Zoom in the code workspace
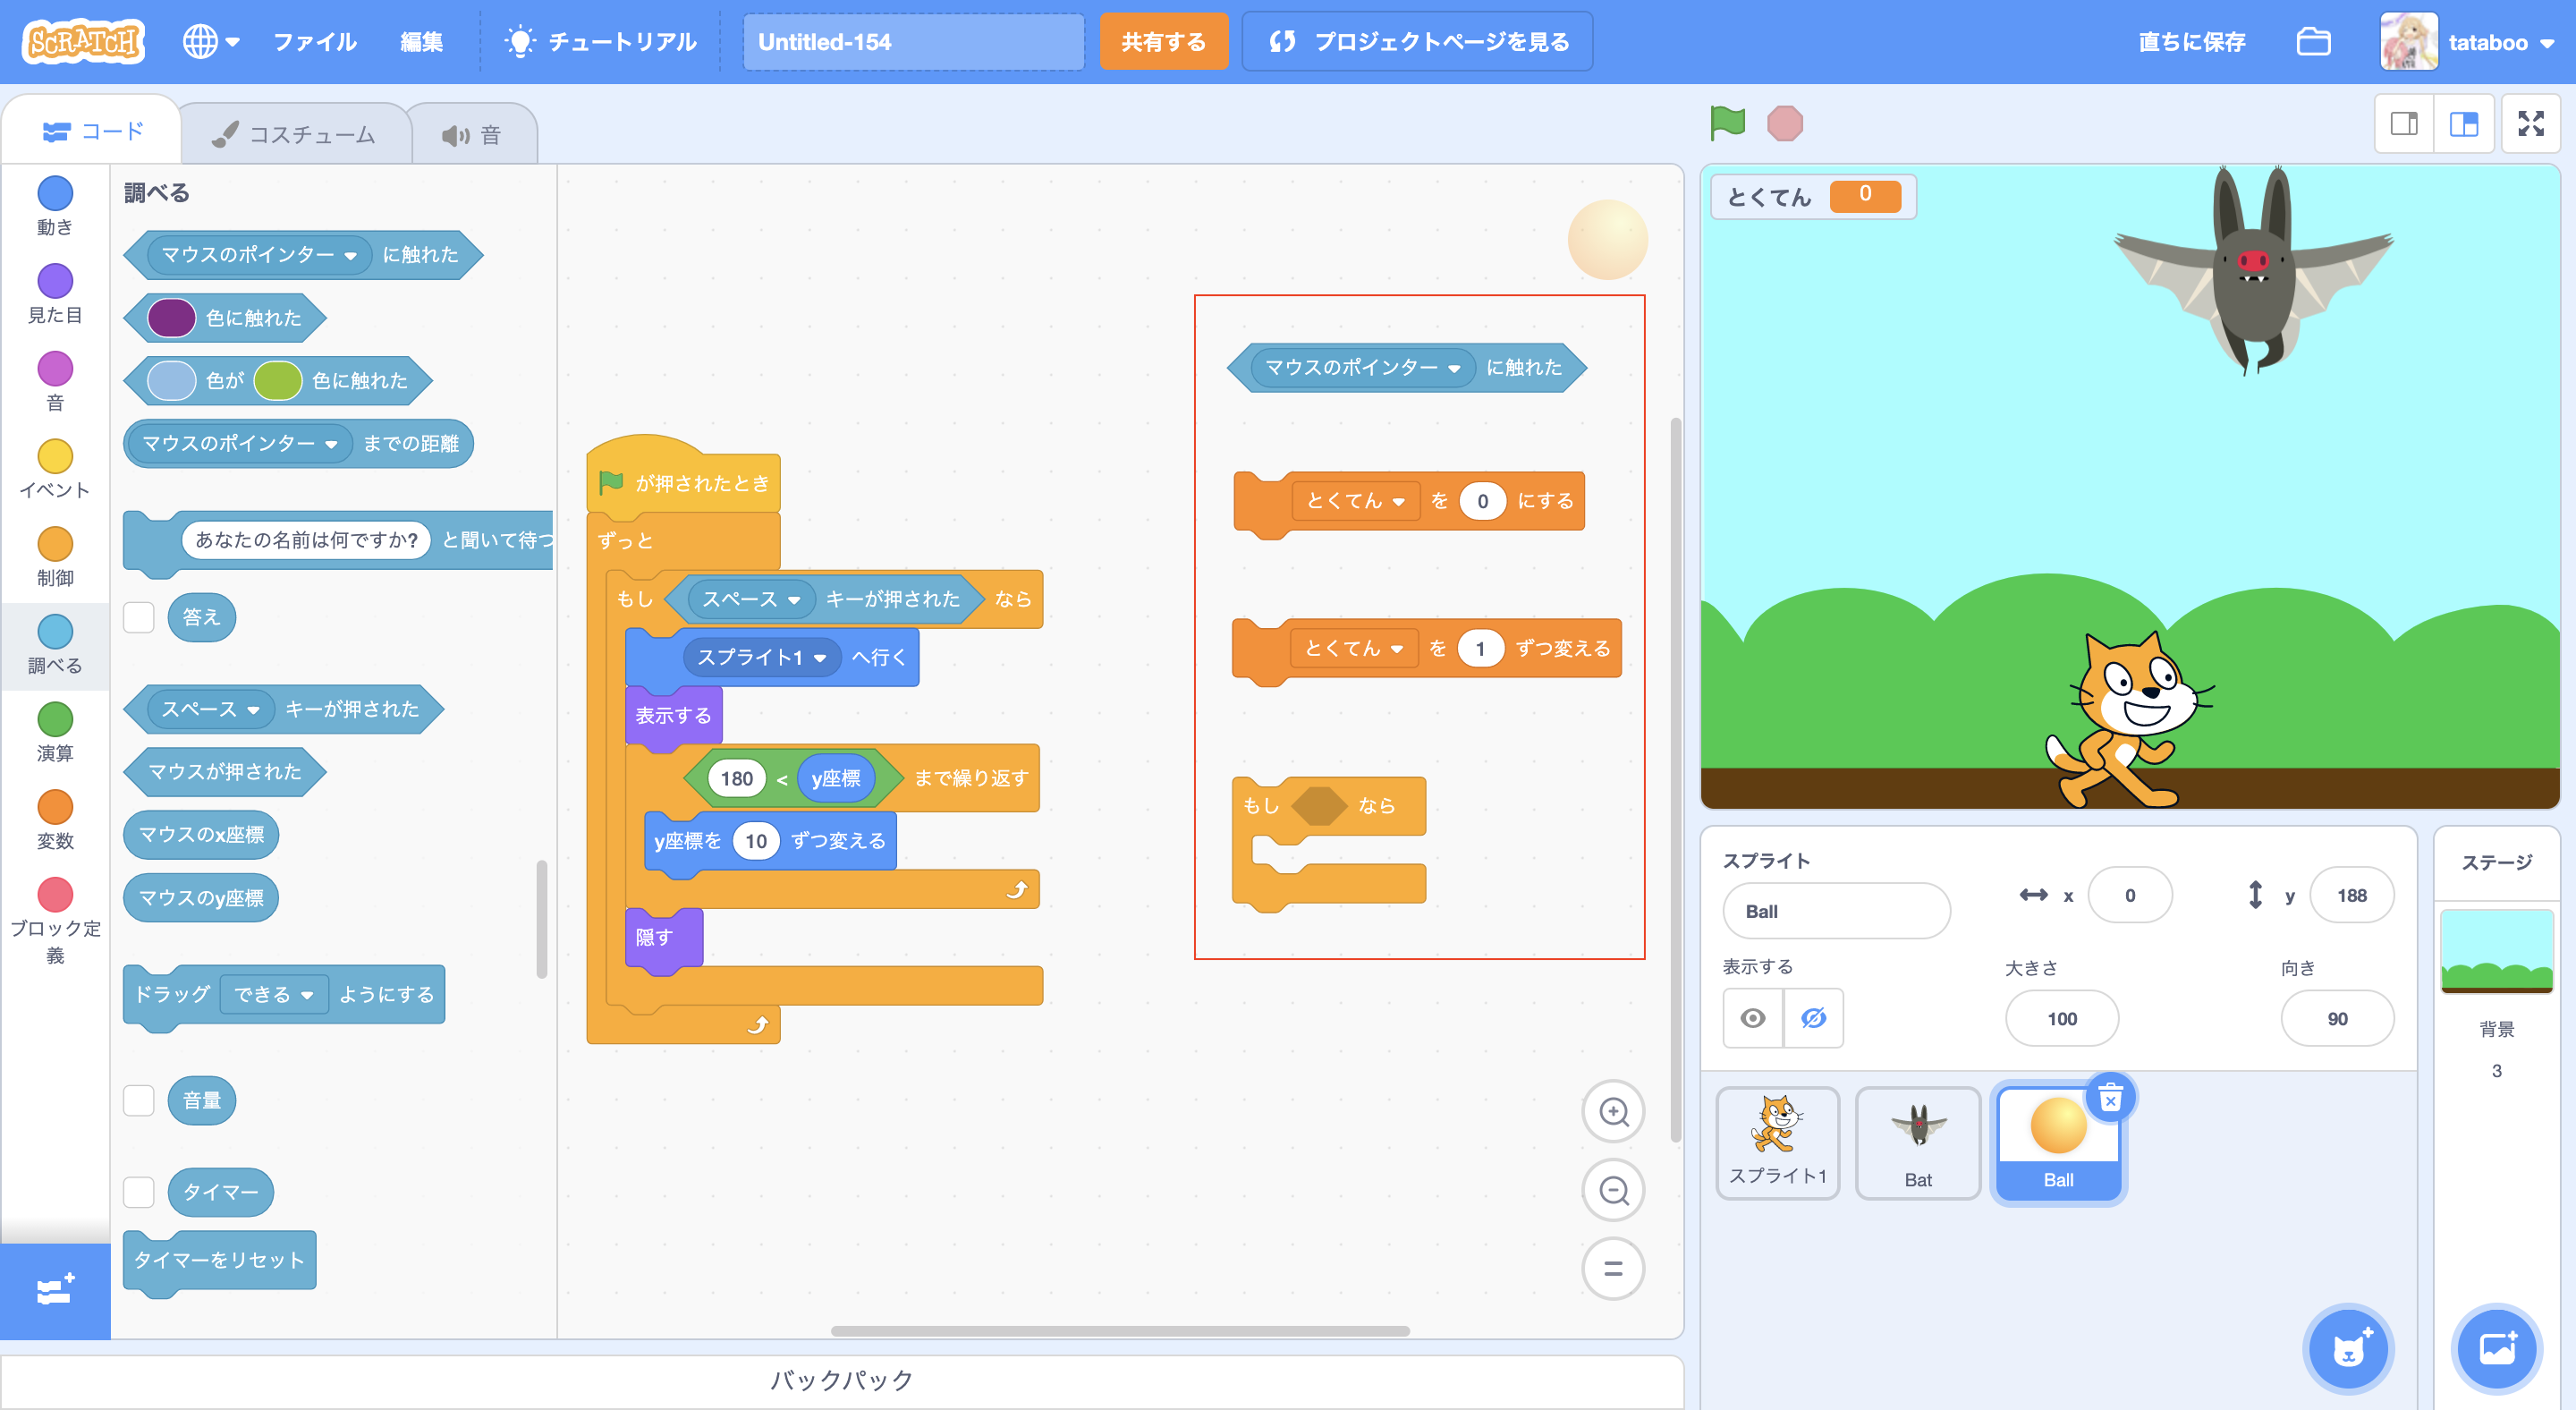 (x=1613, y=1111)
